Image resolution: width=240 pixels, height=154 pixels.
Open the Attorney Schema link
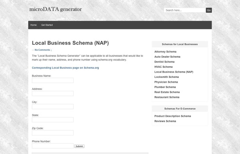pos(165,52)
